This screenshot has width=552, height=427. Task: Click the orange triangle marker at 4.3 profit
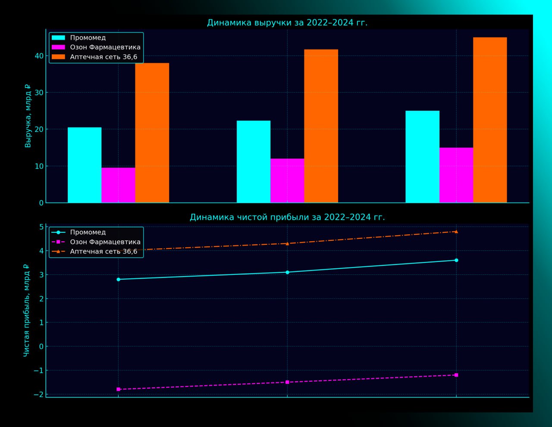[x=287, y=243]
